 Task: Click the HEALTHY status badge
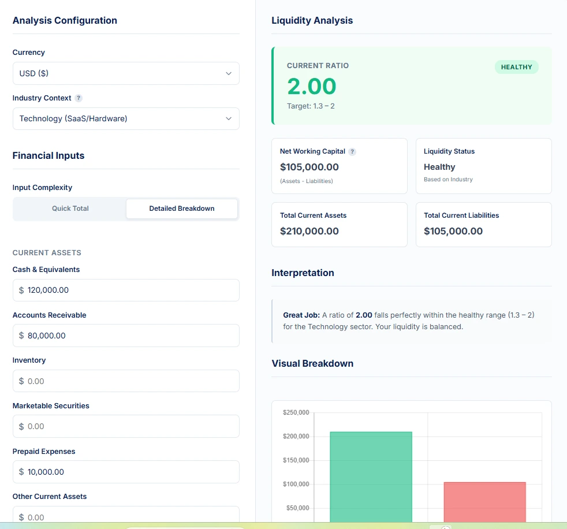point(516,67)
